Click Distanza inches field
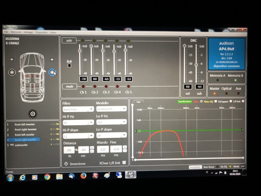 69,150
